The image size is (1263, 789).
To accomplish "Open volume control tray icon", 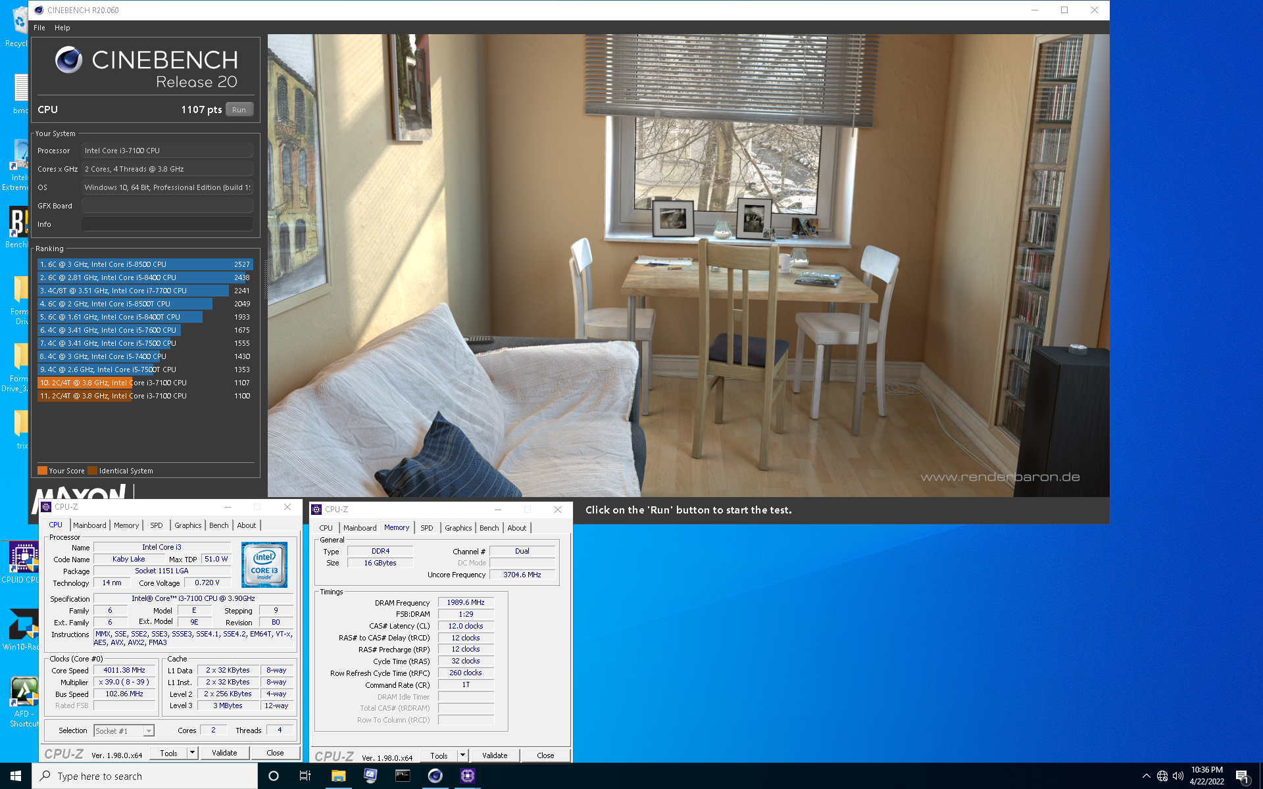I will click(1178, 776).
